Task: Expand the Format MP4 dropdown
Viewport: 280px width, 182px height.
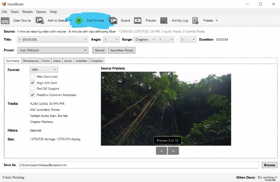Action: (x=44, y=70)
